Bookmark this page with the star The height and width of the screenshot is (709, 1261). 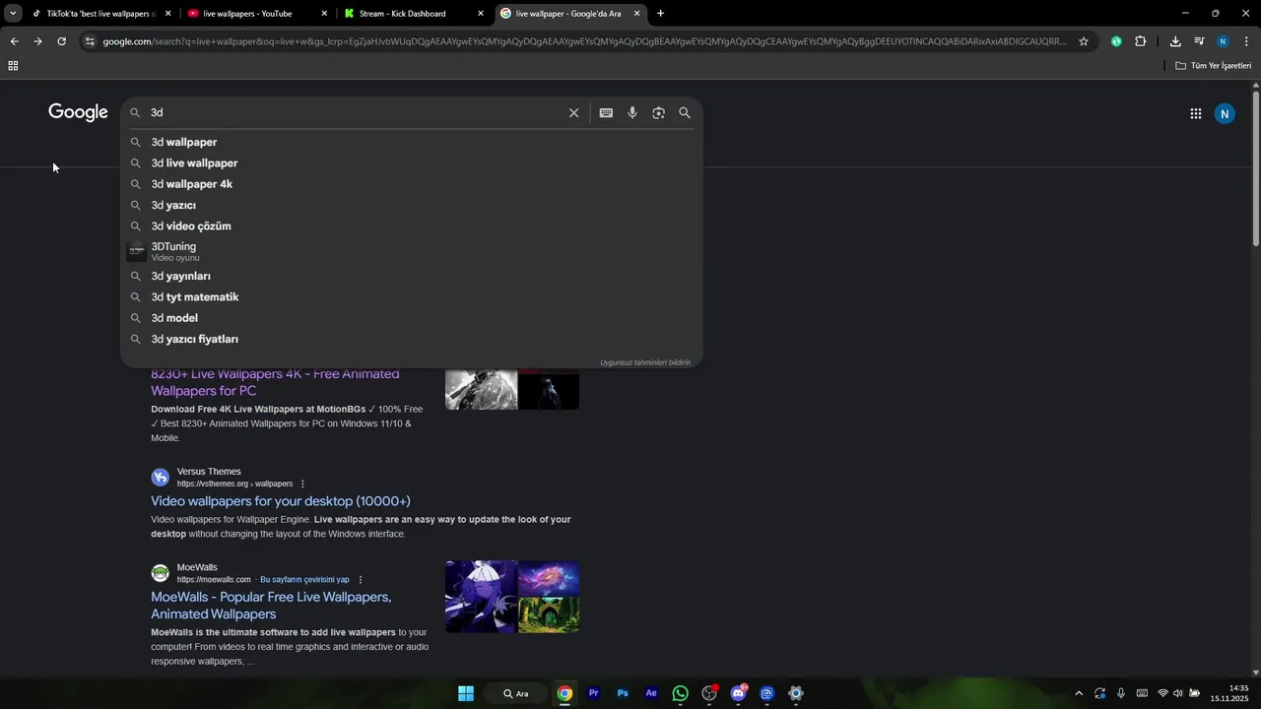tap(1084, 41)
